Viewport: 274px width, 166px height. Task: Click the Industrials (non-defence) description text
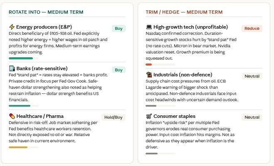click(x=192, y=90)
